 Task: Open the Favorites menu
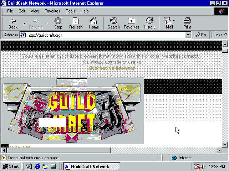52,11
